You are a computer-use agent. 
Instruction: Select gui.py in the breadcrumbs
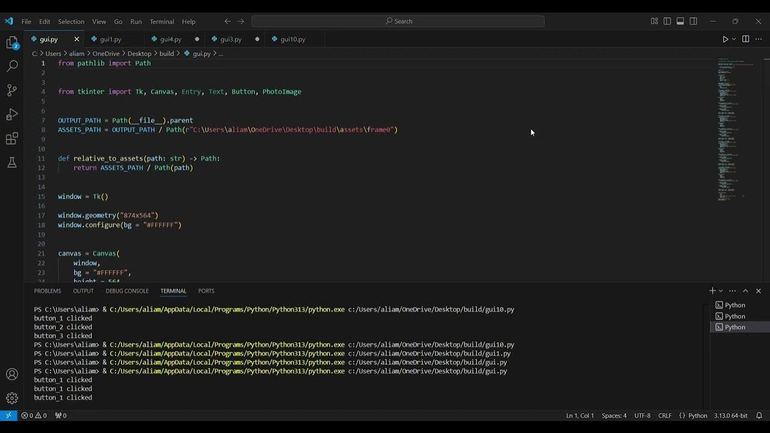(202, 54)
